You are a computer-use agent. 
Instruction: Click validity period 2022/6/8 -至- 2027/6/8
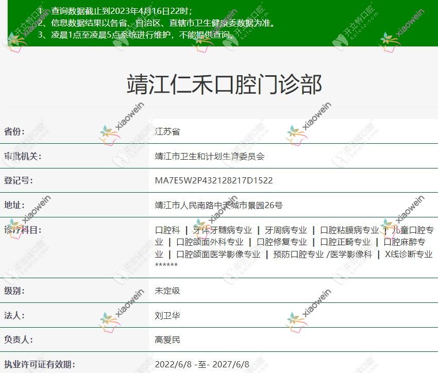click(x=202, y=364)
